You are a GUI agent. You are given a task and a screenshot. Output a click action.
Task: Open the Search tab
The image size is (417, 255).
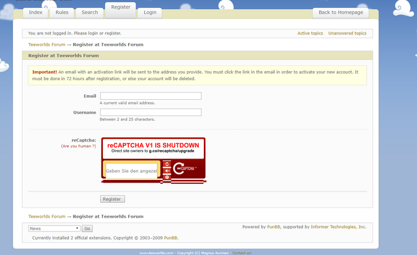pyautogui.click(x=90, y=13)
